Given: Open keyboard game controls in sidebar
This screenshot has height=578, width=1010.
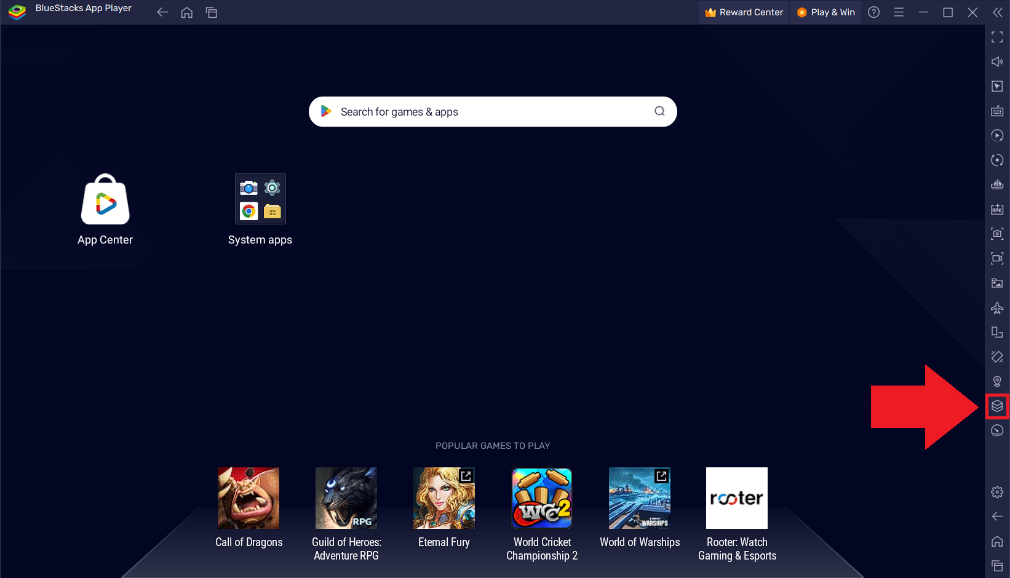Looking at the screenshot, I should (997, 111).
